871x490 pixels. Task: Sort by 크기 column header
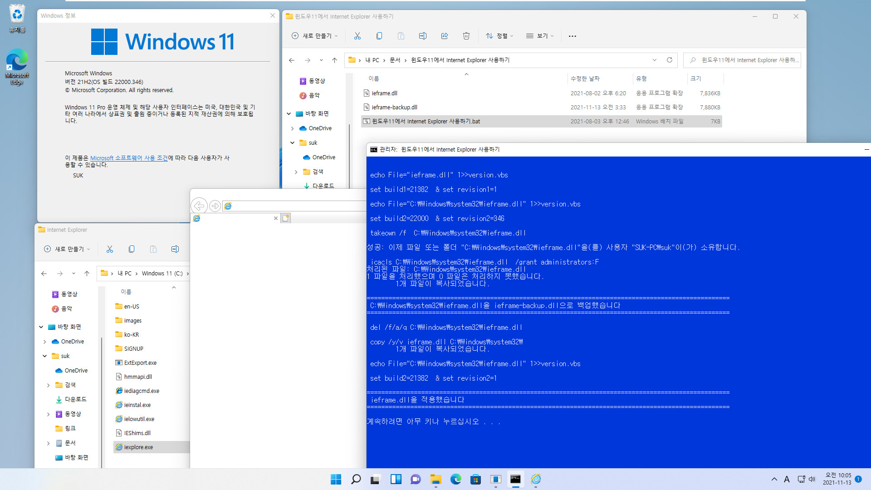pyautogui.click(x=695, y=78)
